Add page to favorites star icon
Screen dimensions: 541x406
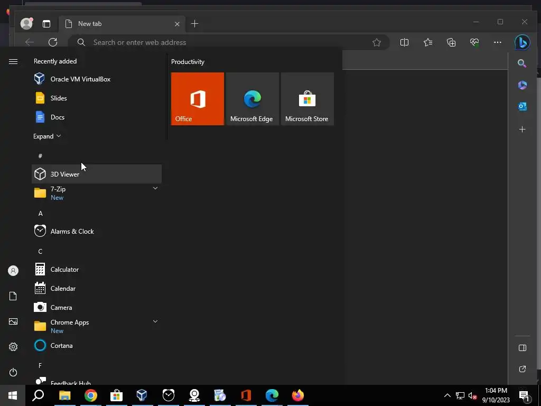coord(376,42)
